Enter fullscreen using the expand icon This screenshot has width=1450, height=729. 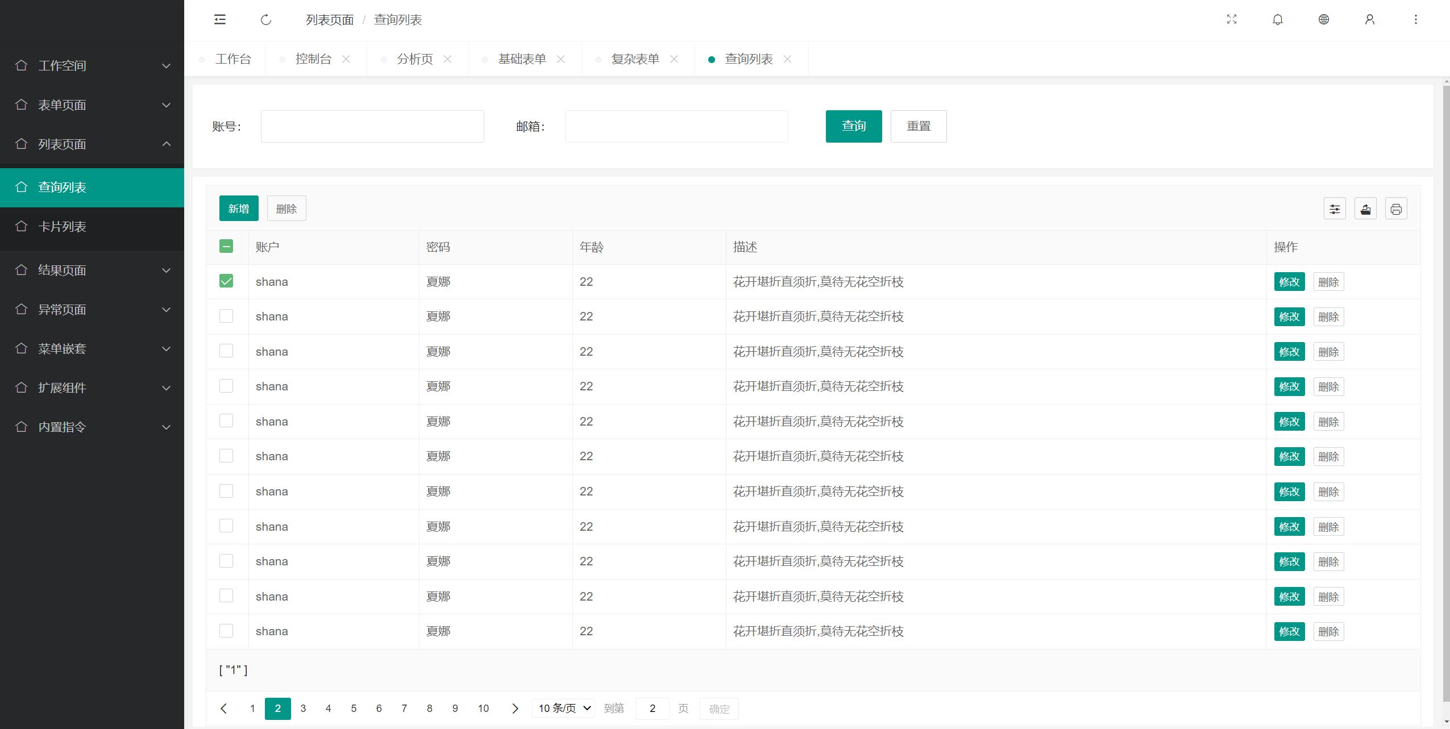(1232, 20)
